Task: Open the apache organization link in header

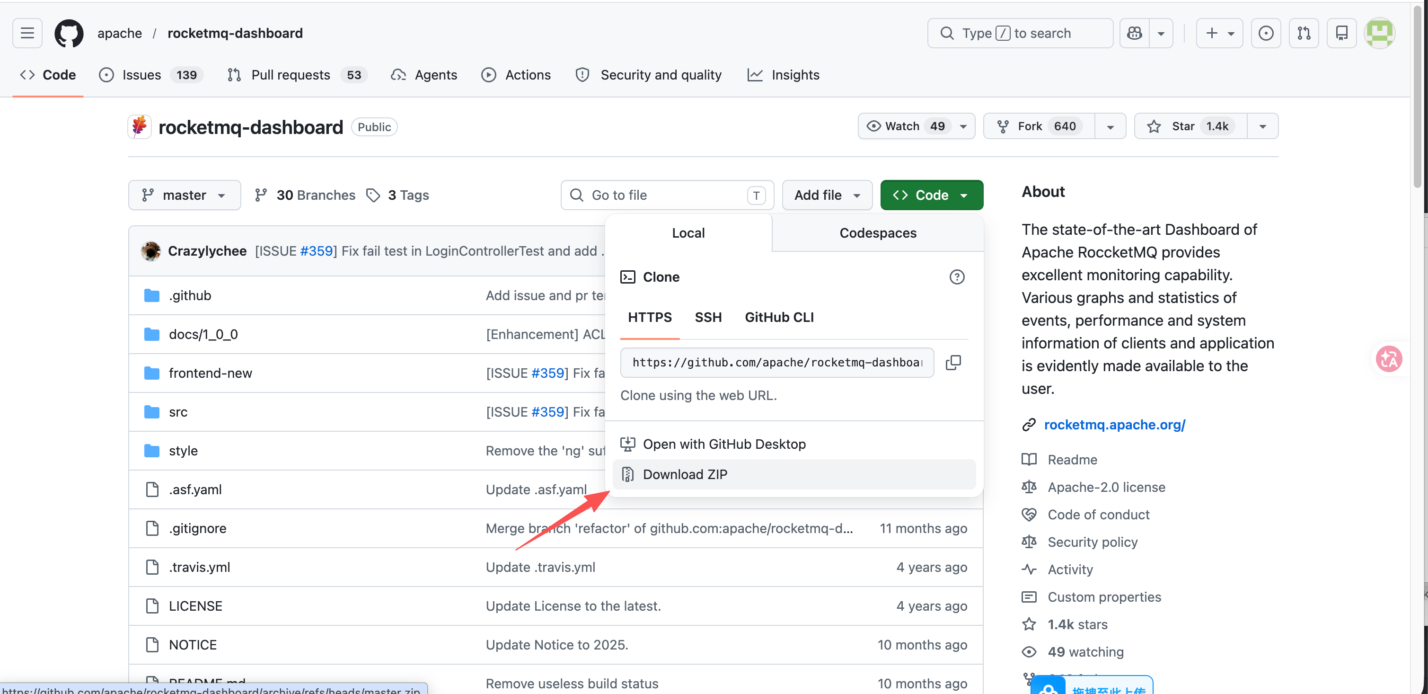Action: 120,33
